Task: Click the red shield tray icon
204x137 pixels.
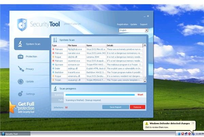Action: (x=189, y=134)
